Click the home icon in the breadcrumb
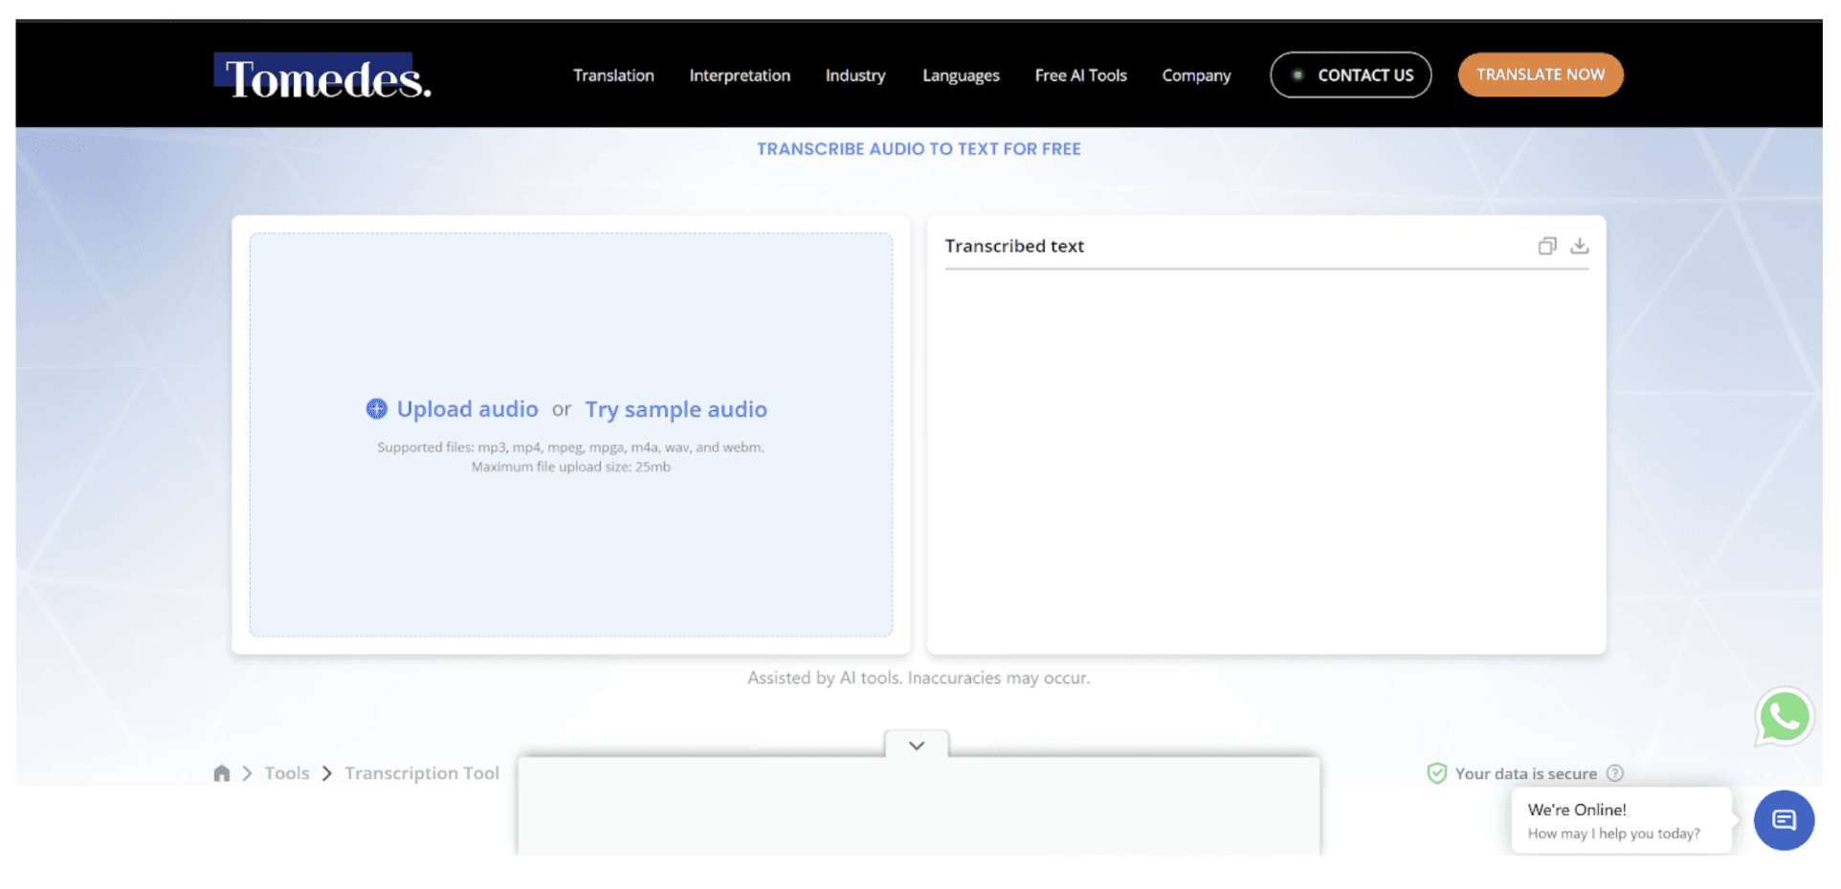This screenshot has width=1841, height=889. point(222,772)
